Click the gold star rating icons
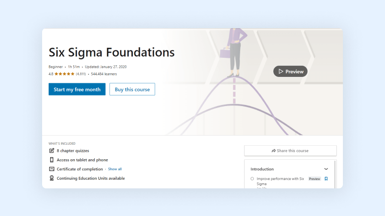385x216 pixels. 64,74
